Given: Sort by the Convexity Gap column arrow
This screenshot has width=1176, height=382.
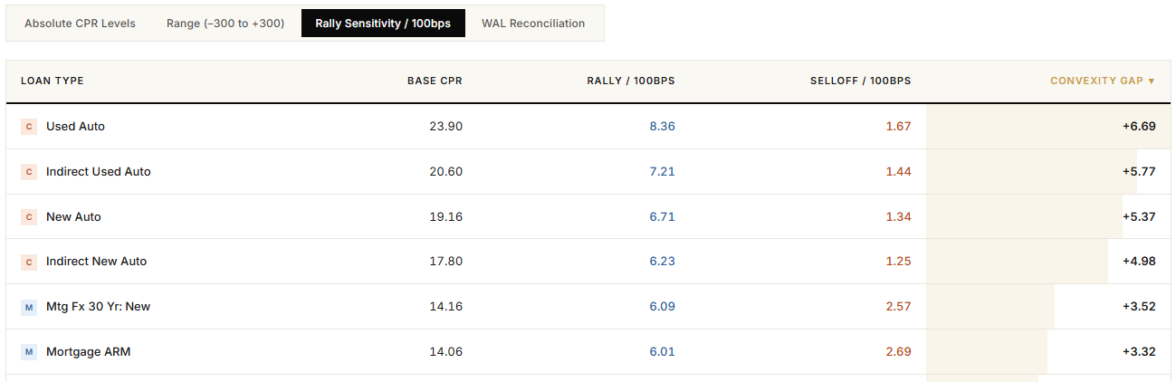Looking at the screenshot, I should coord(1152,81).
